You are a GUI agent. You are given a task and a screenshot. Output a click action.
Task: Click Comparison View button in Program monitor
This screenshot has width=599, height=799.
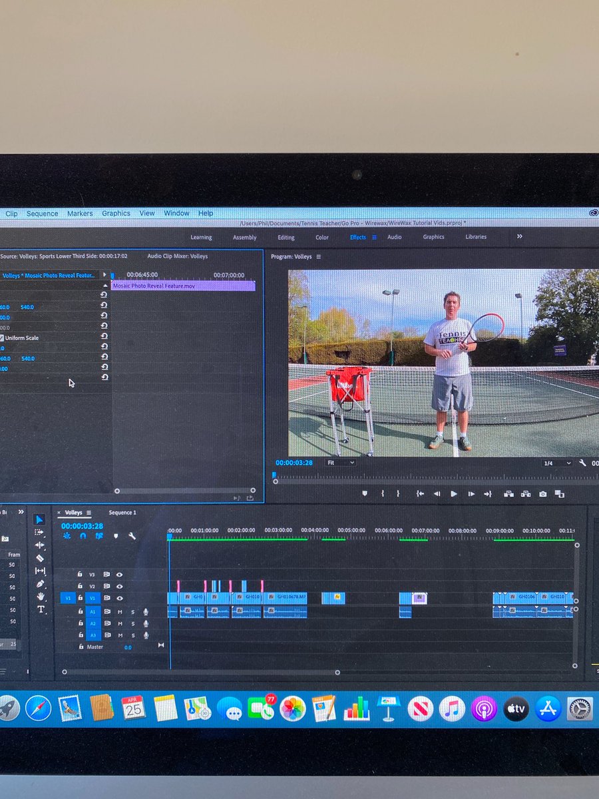[x=559, y=493]
